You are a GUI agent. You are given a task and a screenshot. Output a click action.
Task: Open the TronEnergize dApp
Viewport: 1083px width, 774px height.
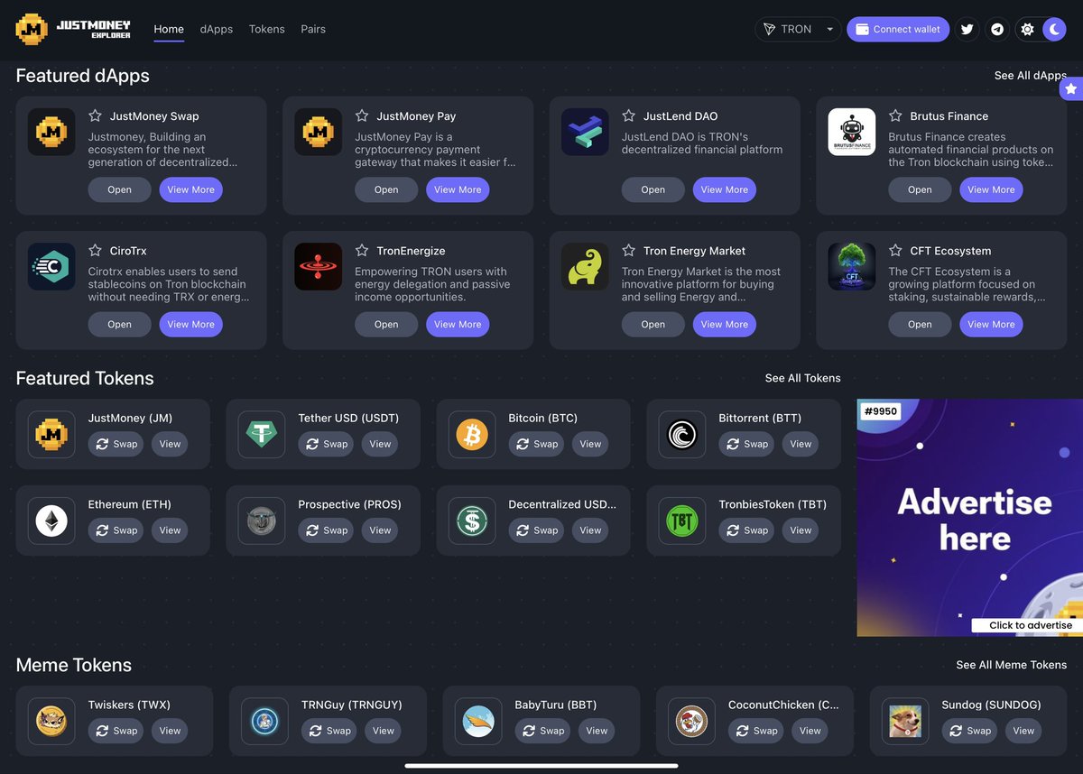pos(386,324)
